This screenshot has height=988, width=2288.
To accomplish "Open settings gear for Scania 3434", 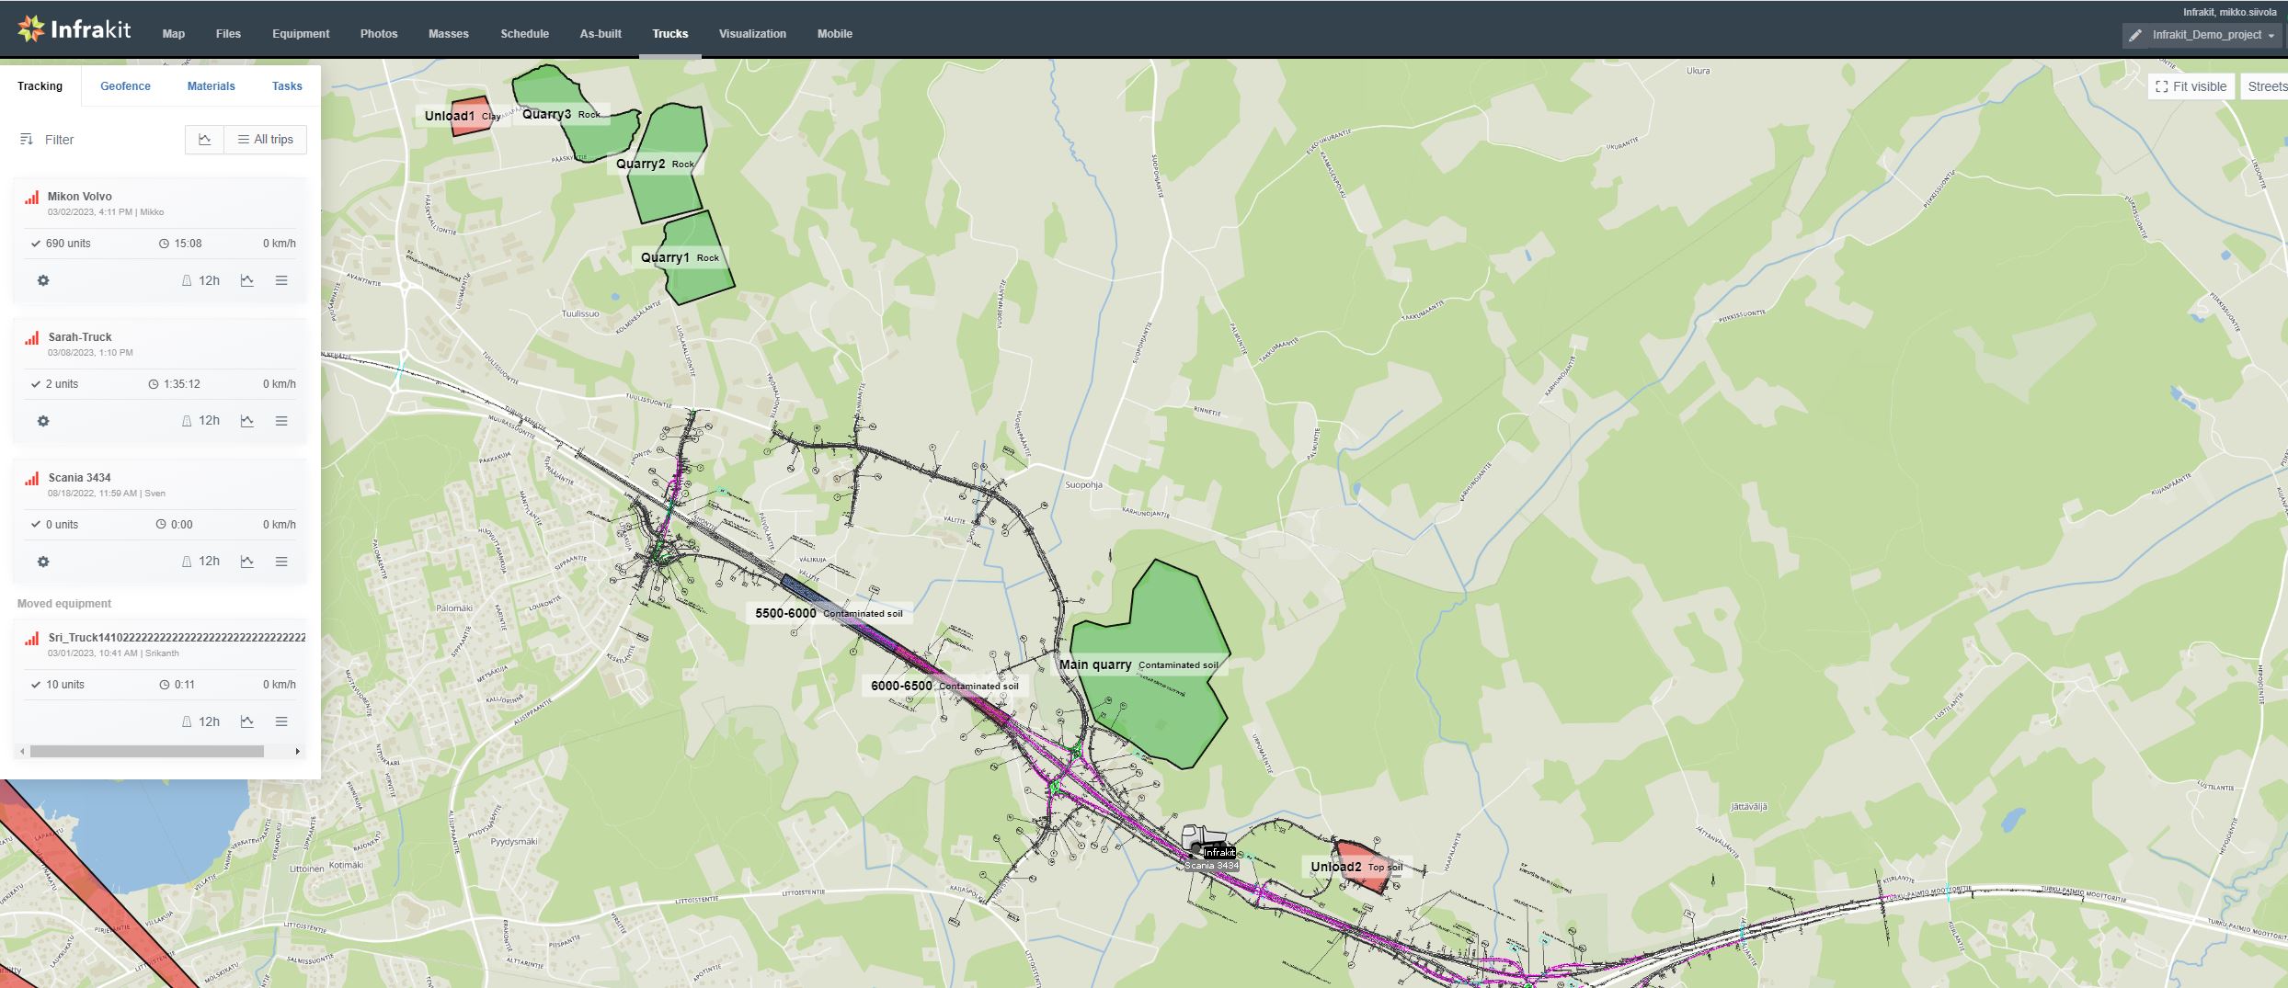I will click(43, 562).
